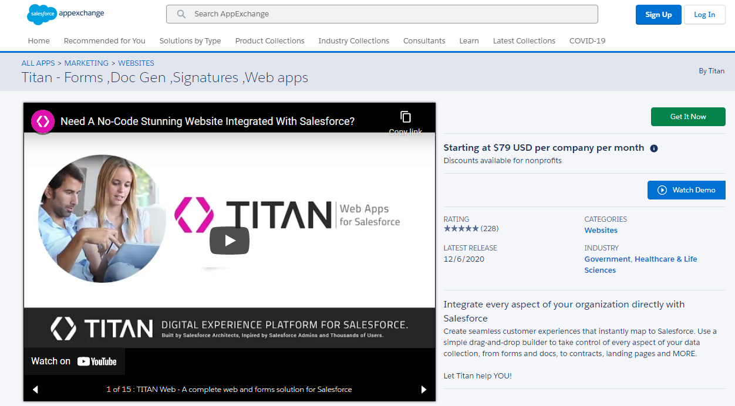735x406 pixels.
Task: Go to MARKETING breadcrumb
Action: coord(86,63)
